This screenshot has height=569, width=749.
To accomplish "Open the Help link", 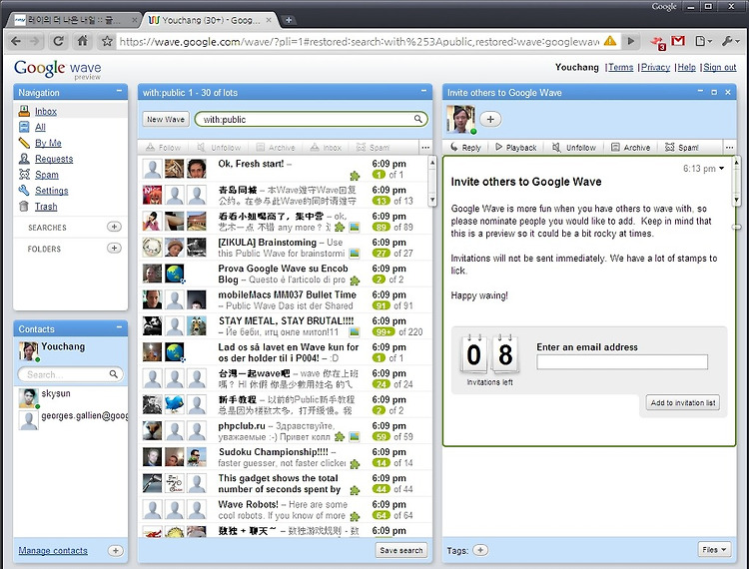I will tap(686, 67).
